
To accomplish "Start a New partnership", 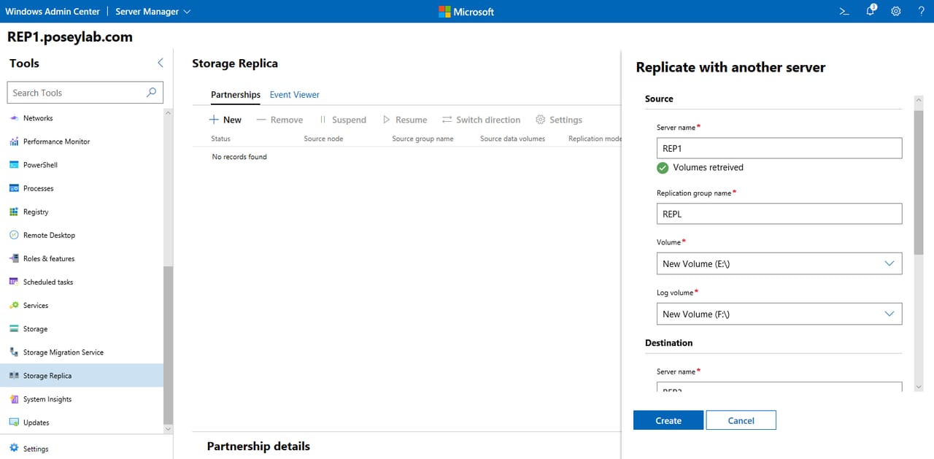I will [225, 119].
